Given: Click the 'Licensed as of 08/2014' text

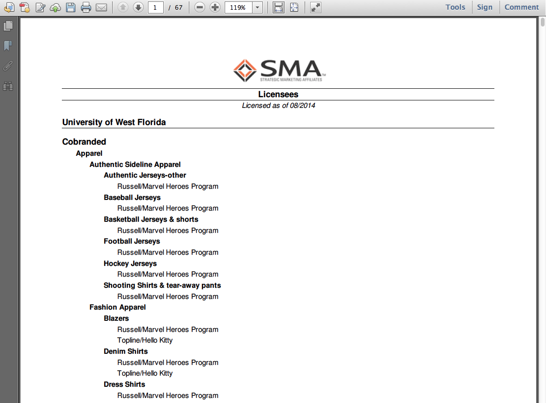Looking at the screenshot, I should click(x=279, y=106).
